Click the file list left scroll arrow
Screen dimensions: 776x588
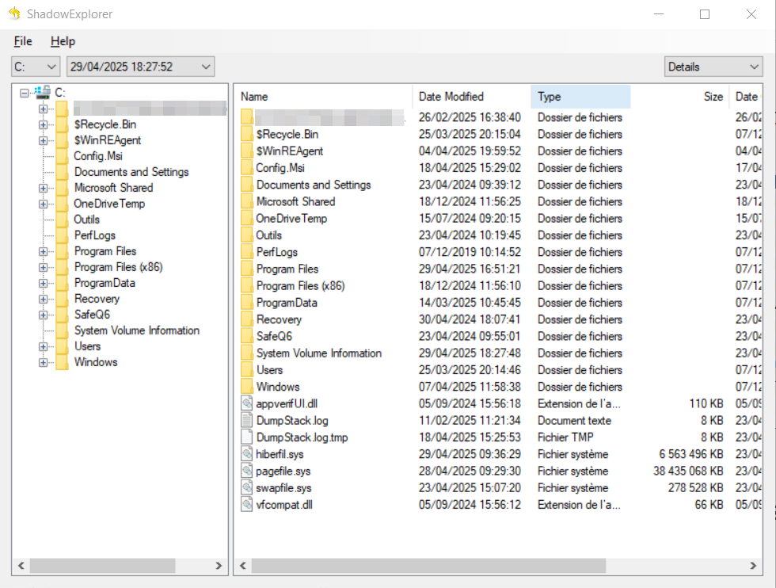coord(243,565)
